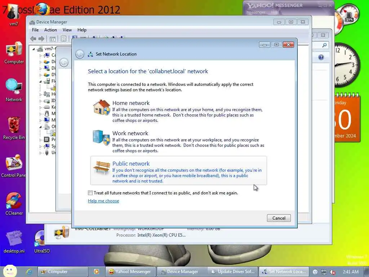Viewport: 369px width, 277px height.
Task: Switch to Computer taskbar button
Action: pos(63,272)
